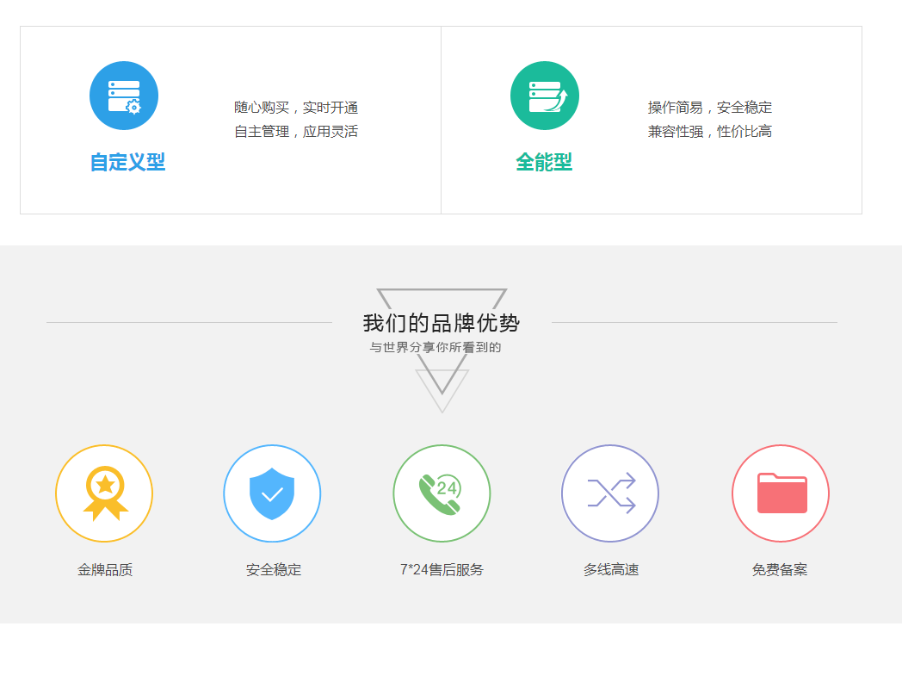Image resolution: width=902 pixels, height=676 pixels.
Task: Click the 随心购买，实时开通 text line
Action: (296, 108)
